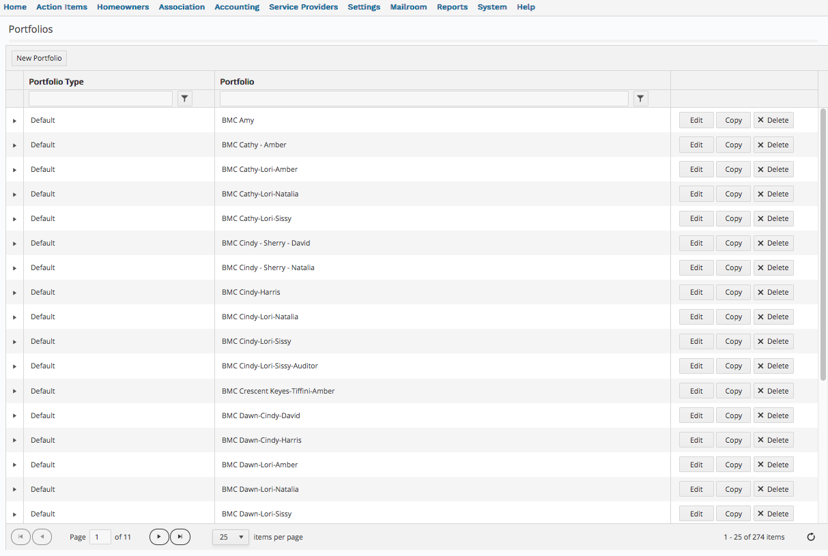Click the Portfolio filter text box
The height and width of the screenshot is (556, 828).
point(424,99)
